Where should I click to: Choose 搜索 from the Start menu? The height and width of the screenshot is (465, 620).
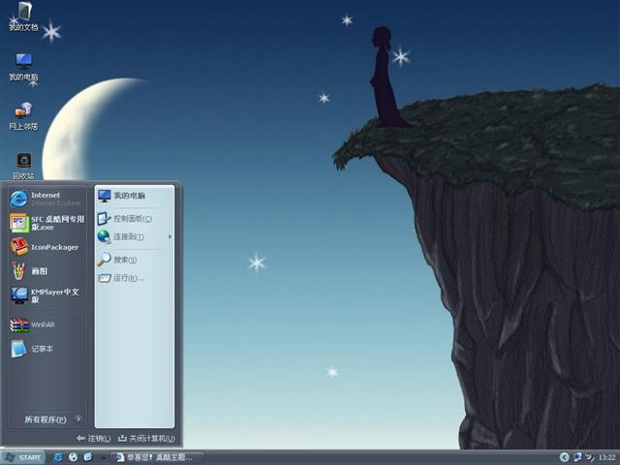click(123, 260)
